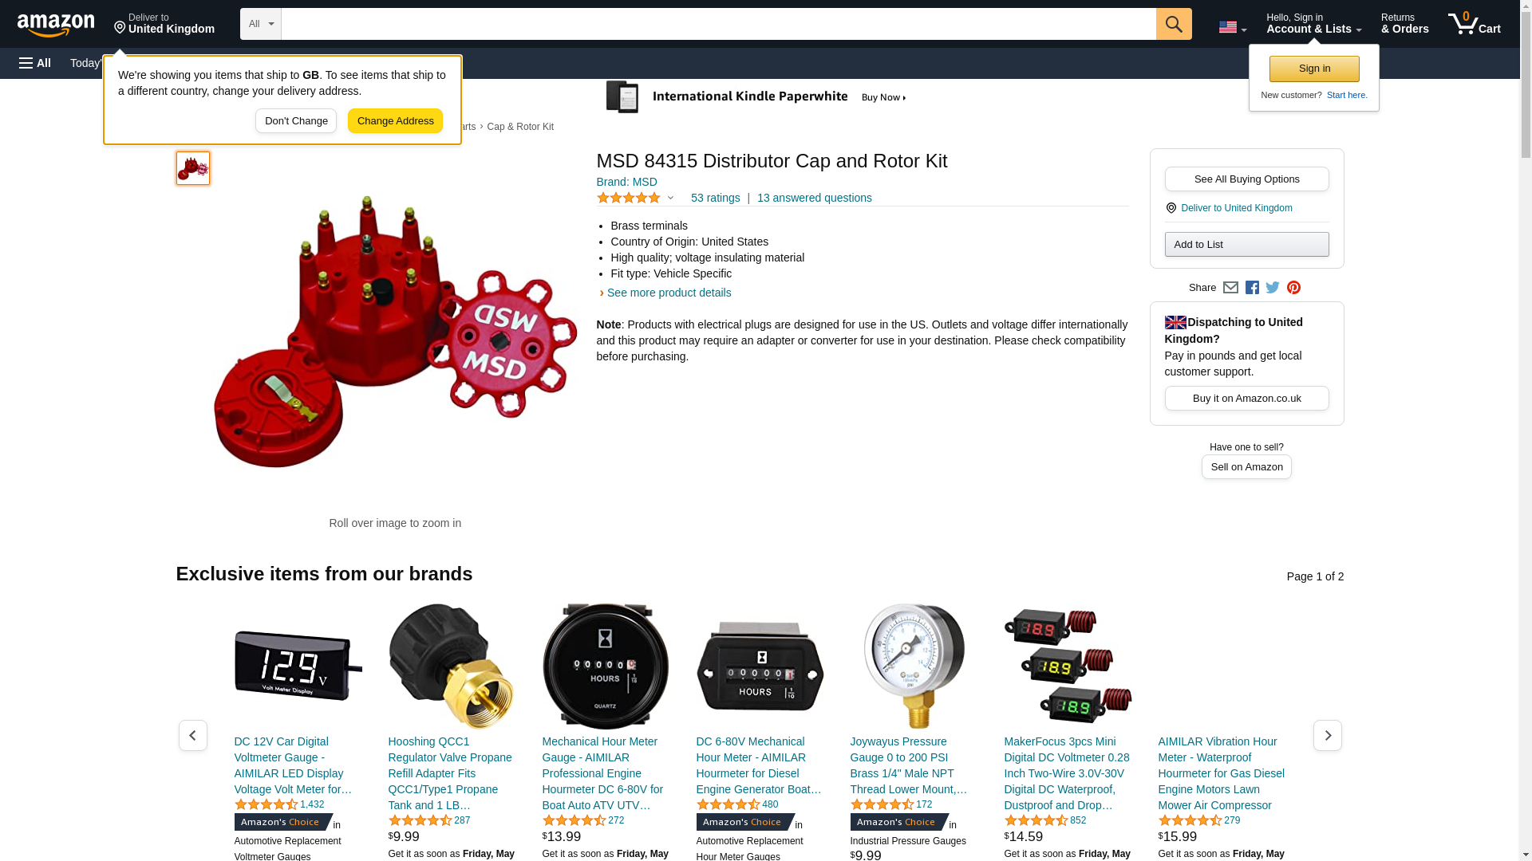Open the All search category dropdown
Screen dimensions: 1532x861
261,24
